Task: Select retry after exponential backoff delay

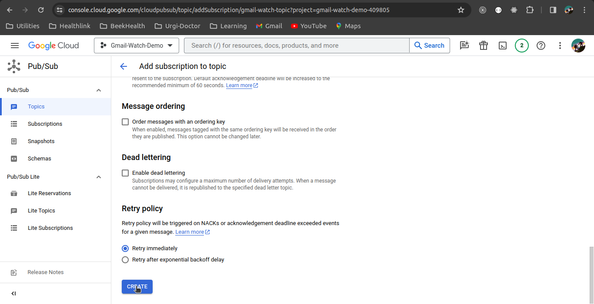Action: tap(125, 260)
